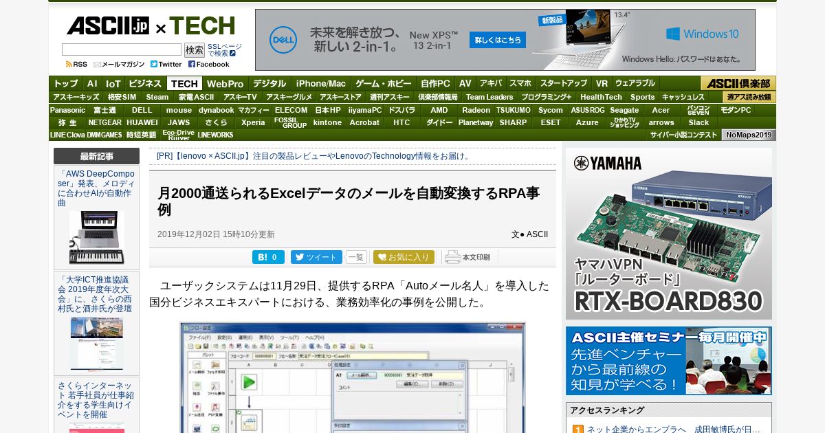Click the Hatena B! bookmark button
The image size is (825, 433).
pos(268,257)
